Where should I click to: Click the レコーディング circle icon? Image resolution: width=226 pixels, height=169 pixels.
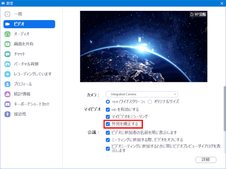[7, 74]
